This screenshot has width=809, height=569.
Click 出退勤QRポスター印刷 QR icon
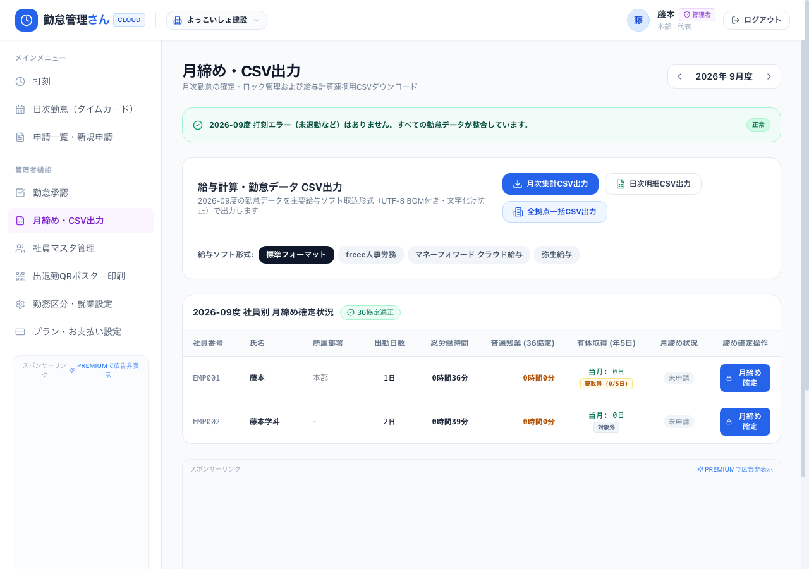pyautogui.click(x=20, y=276)
